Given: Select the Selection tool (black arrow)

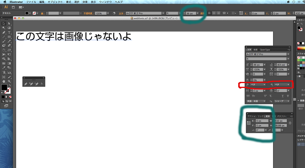Looking at the screenshot, I should click(4, 23).
